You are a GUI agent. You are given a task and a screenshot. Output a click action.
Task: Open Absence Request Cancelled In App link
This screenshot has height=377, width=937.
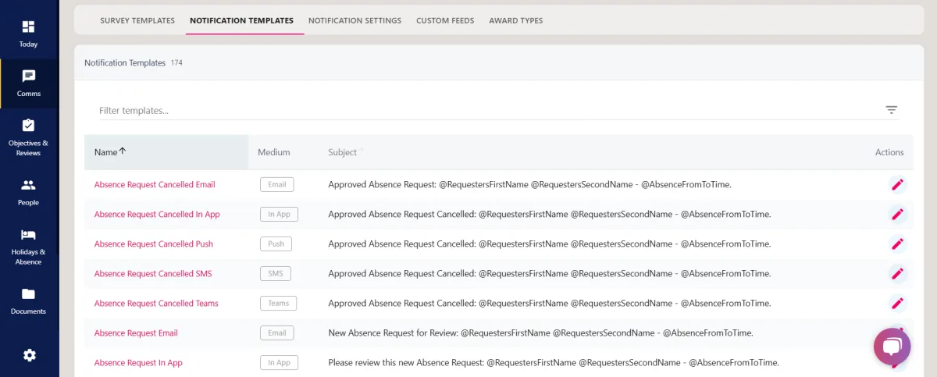157,215
